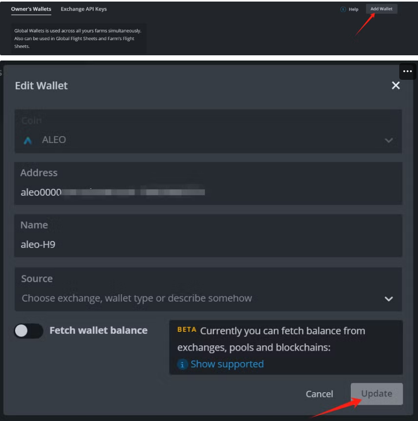Cancel the wallet edit
This screenshot has height=421, width=418.
(x=319, y=394)
